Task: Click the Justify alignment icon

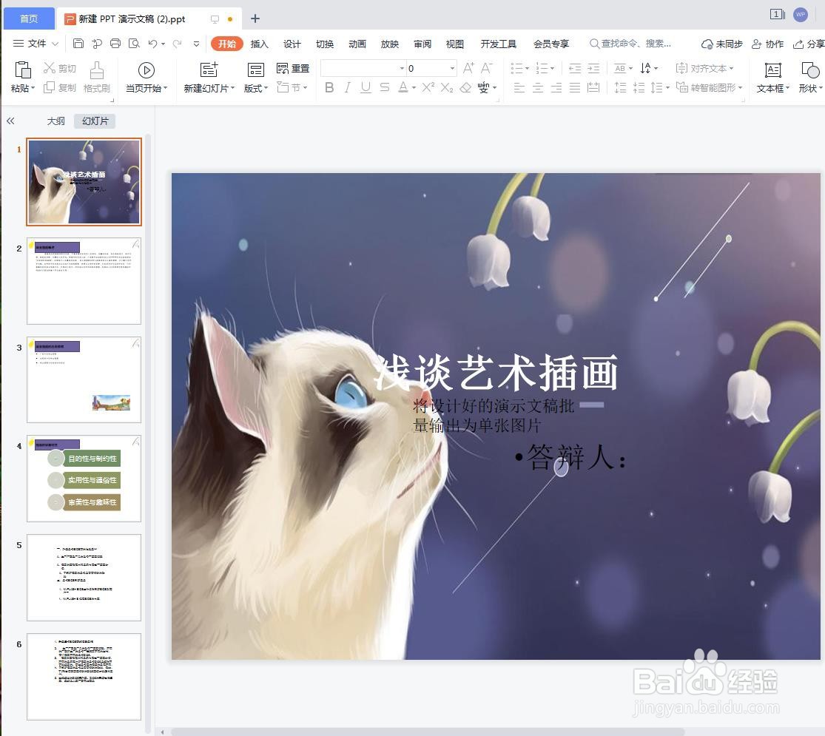Action: (x=575, y=87)
